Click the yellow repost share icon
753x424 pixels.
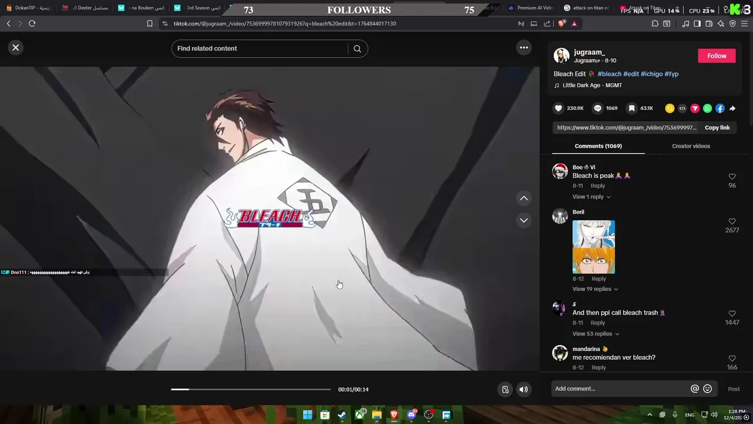[669, 108]
